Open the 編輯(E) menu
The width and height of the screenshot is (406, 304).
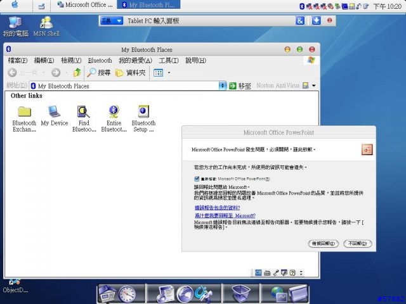coord(44,61)
